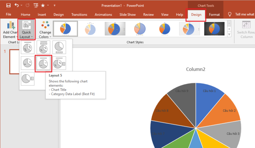
Task: Start slide show from beginning icon
Action: tap(36, 6)
